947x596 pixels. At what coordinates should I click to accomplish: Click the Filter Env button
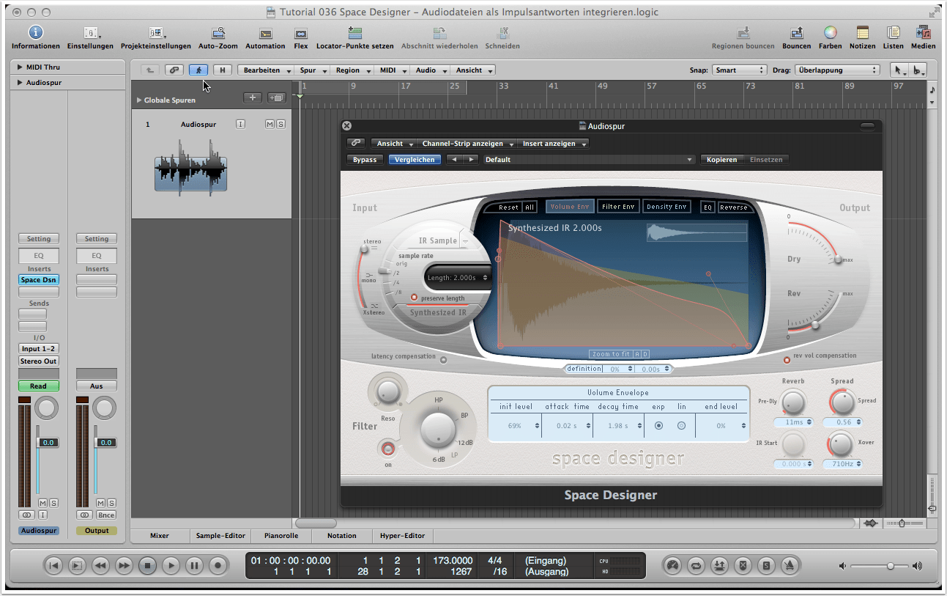click(x=618, y=207)
